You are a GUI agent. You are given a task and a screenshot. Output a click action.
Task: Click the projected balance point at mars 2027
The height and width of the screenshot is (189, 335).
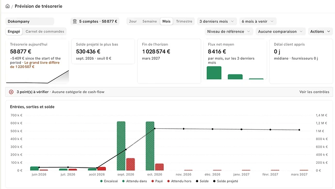(x=300, y=130)
